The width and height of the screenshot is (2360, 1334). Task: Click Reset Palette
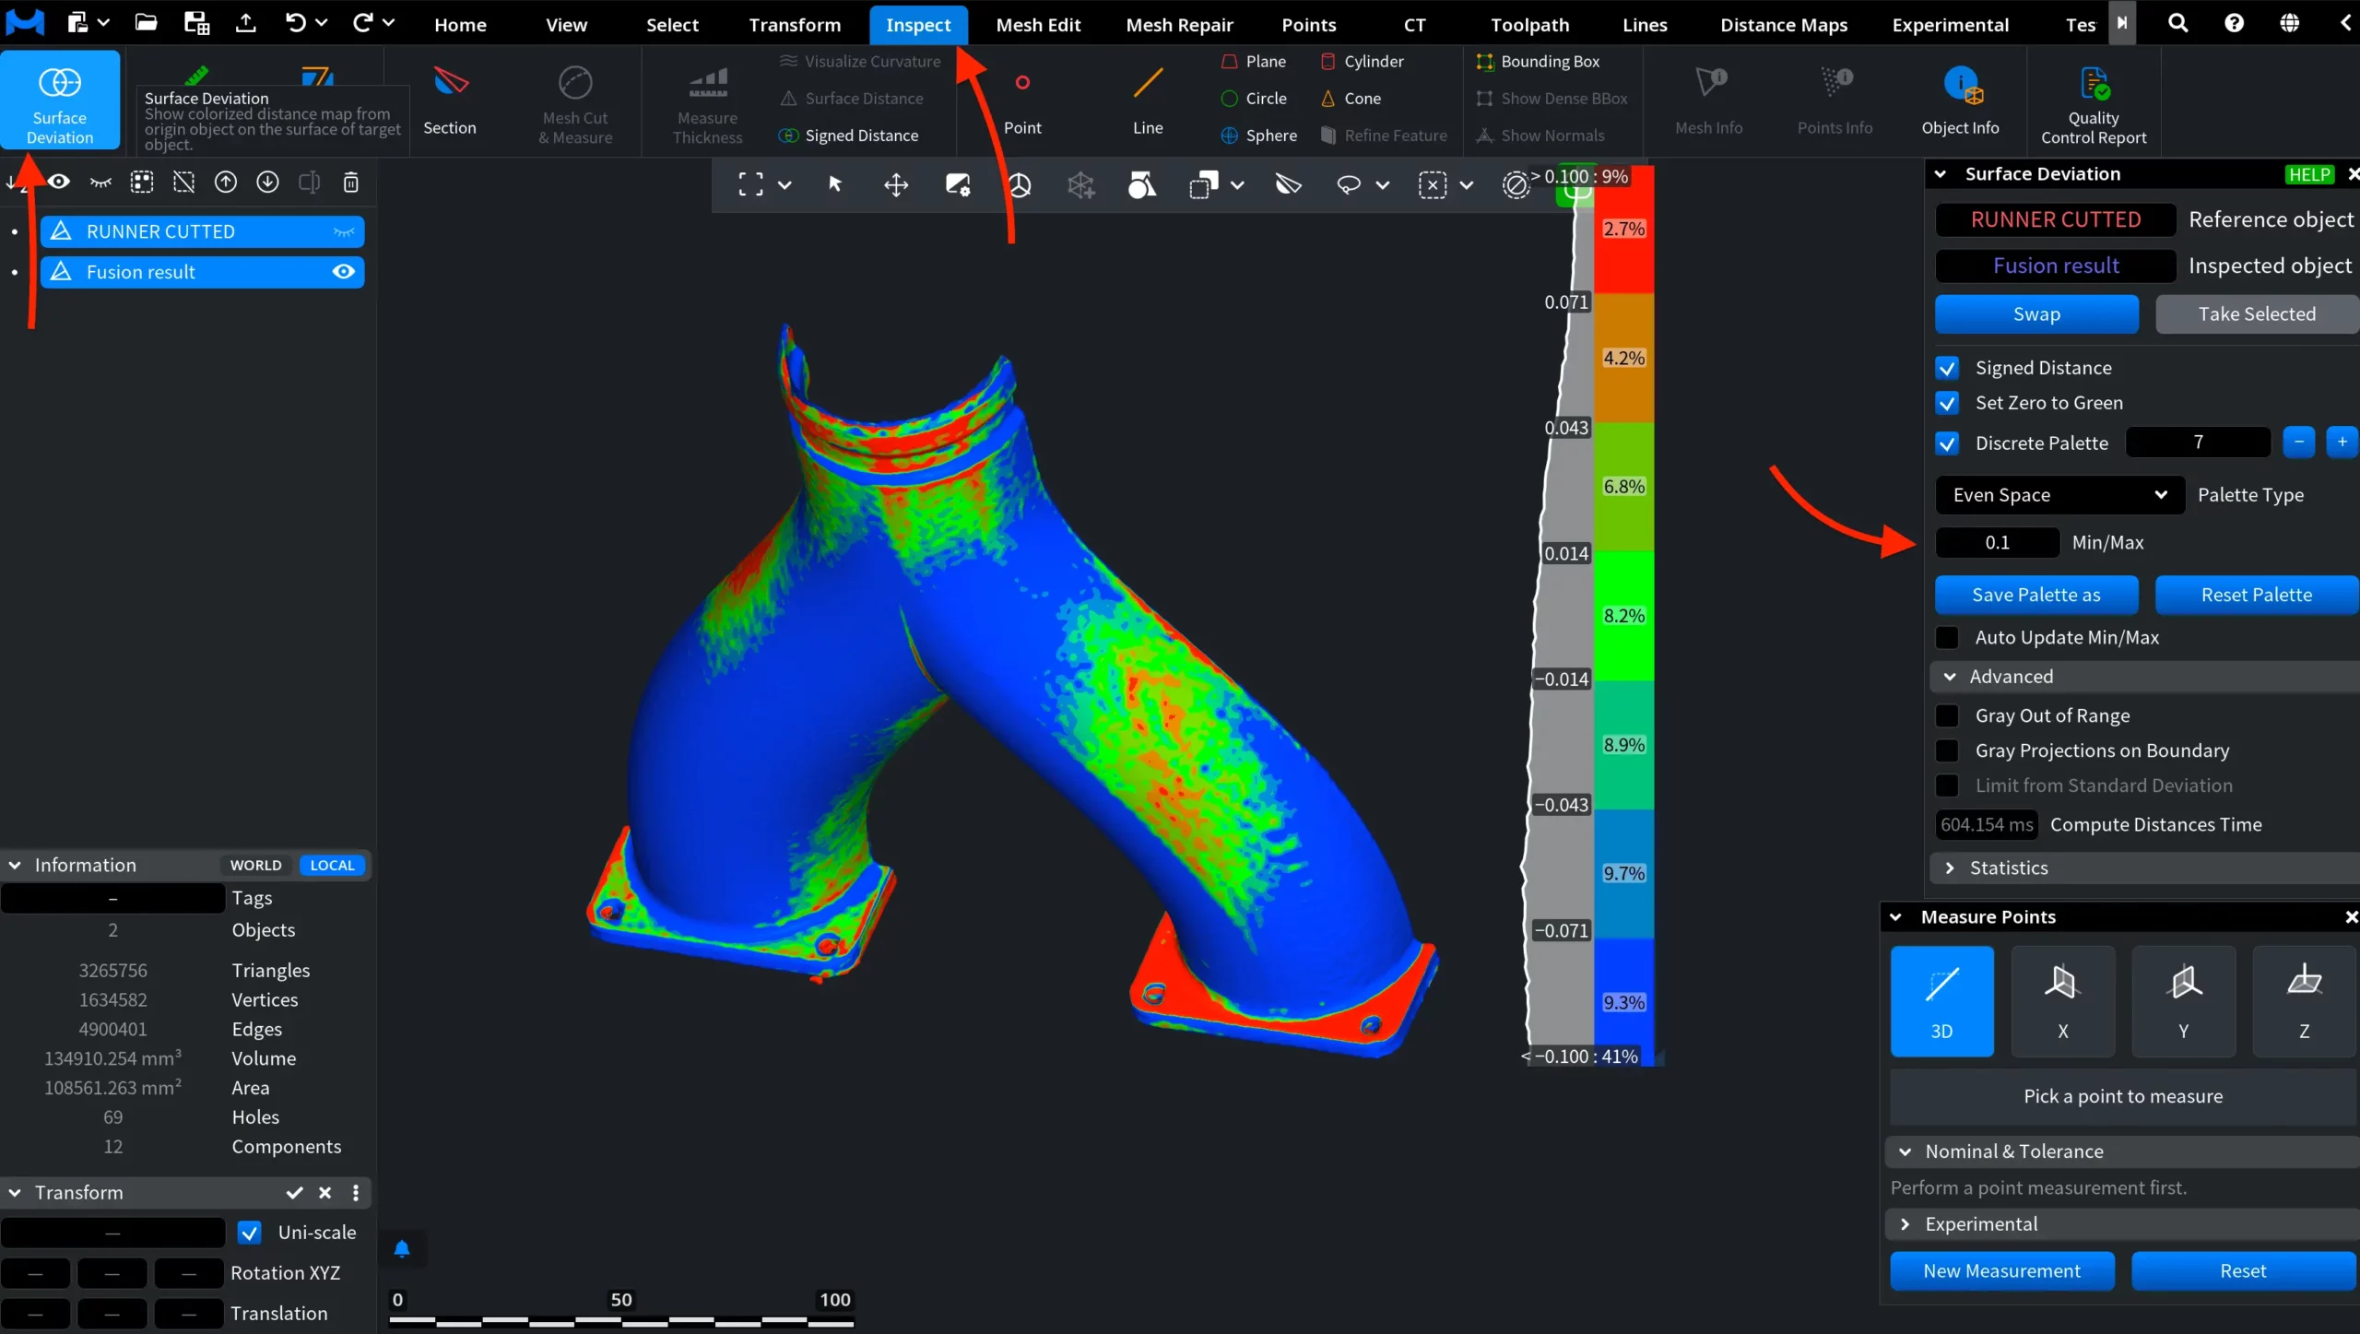pos(2257,596)
